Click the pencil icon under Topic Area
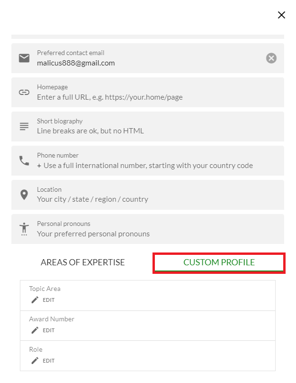Image resolution: width=296 pixels, height=383 pixels. point(35,300)
